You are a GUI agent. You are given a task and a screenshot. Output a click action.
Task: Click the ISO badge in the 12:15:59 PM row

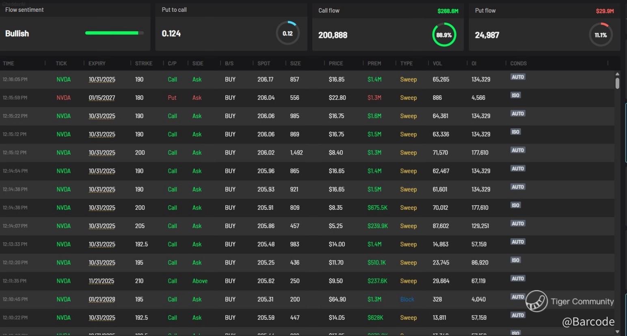click(516, 95)
